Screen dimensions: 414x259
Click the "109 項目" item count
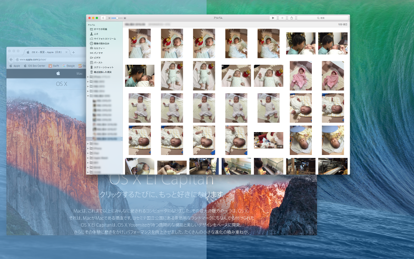tap(342, 24)
